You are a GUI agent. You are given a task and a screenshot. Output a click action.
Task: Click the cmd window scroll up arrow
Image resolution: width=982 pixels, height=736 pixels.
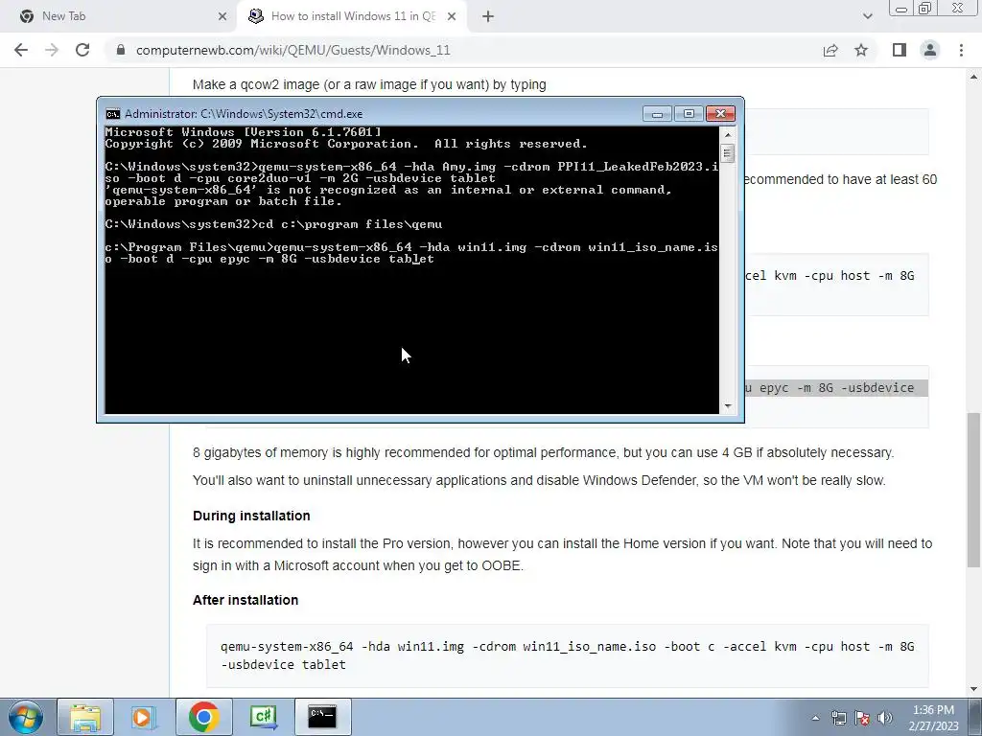(727, 134)
